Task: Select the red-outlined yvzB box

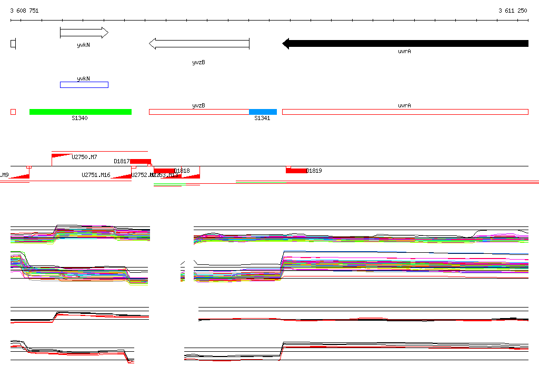Action: click(x=199, y=112)
